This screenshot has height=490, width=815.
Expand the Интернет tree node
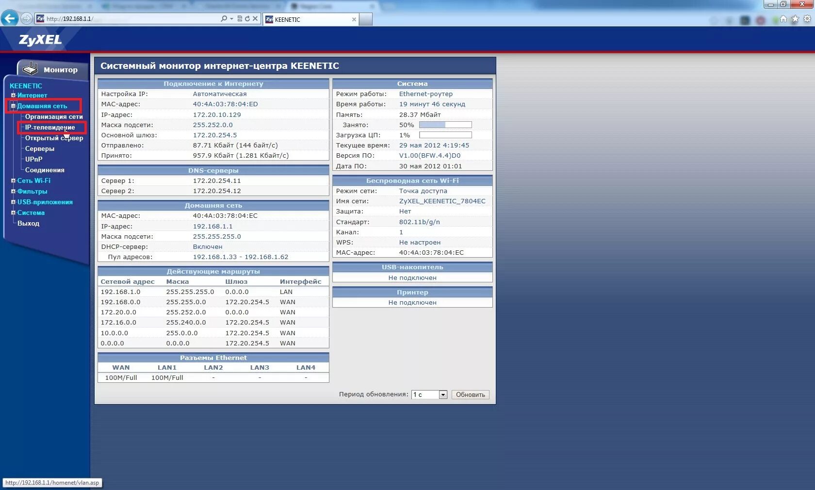13,96
